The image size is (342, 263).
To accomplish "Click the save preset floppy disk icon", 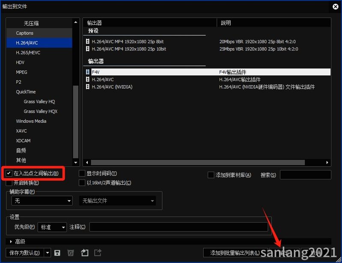I will click(57, 253).
